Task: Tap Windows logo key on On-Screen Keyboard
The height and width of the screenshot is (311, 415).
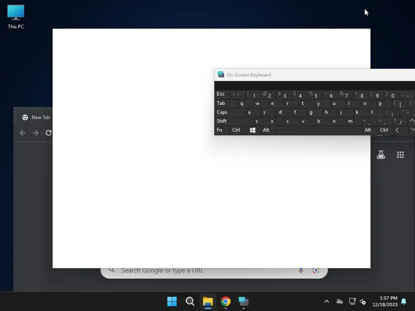Action: click(253, 130)
